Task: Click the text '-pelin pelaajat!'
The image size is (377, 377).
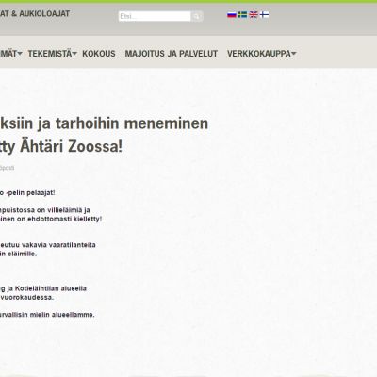Action: click(30, 192)
